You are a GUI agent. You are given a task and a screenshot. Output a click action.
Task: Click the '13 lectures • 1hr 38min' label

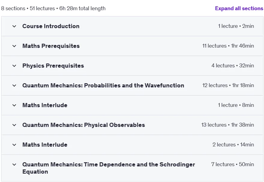228,125
